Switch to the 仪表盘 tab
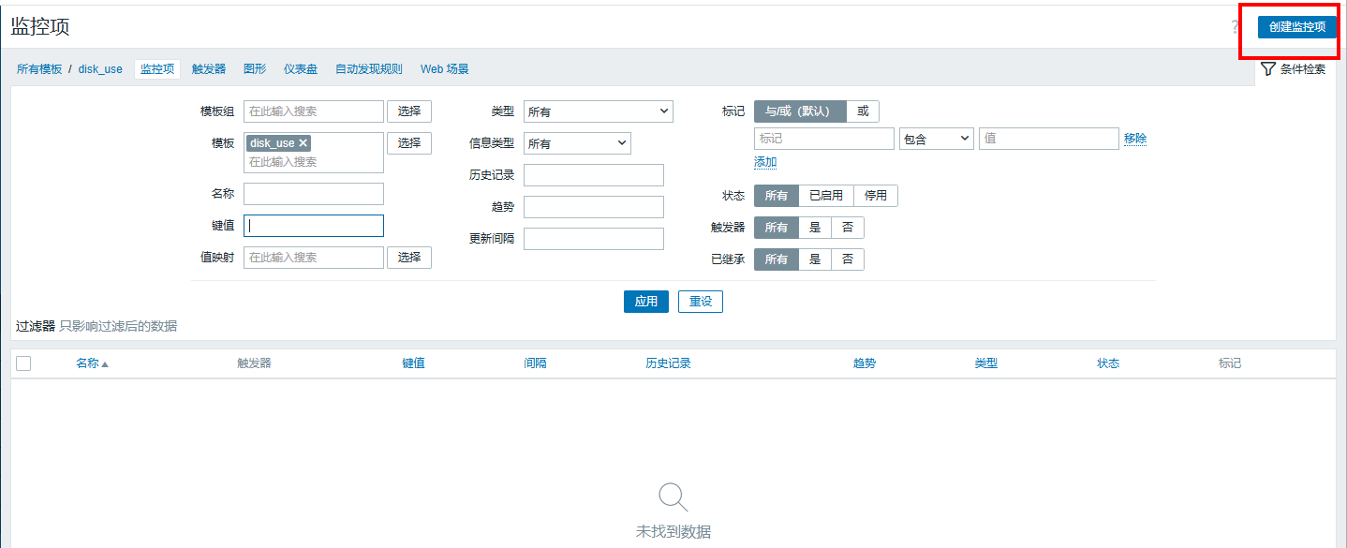This screenshot has width=1347, height=548. coord(301,69)
